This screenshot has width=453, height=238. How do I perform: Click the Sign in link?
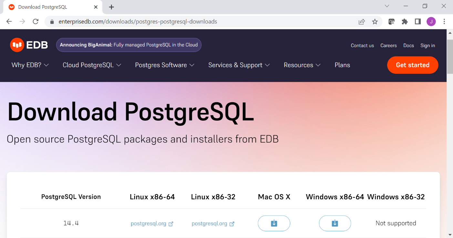pos(427,45)
